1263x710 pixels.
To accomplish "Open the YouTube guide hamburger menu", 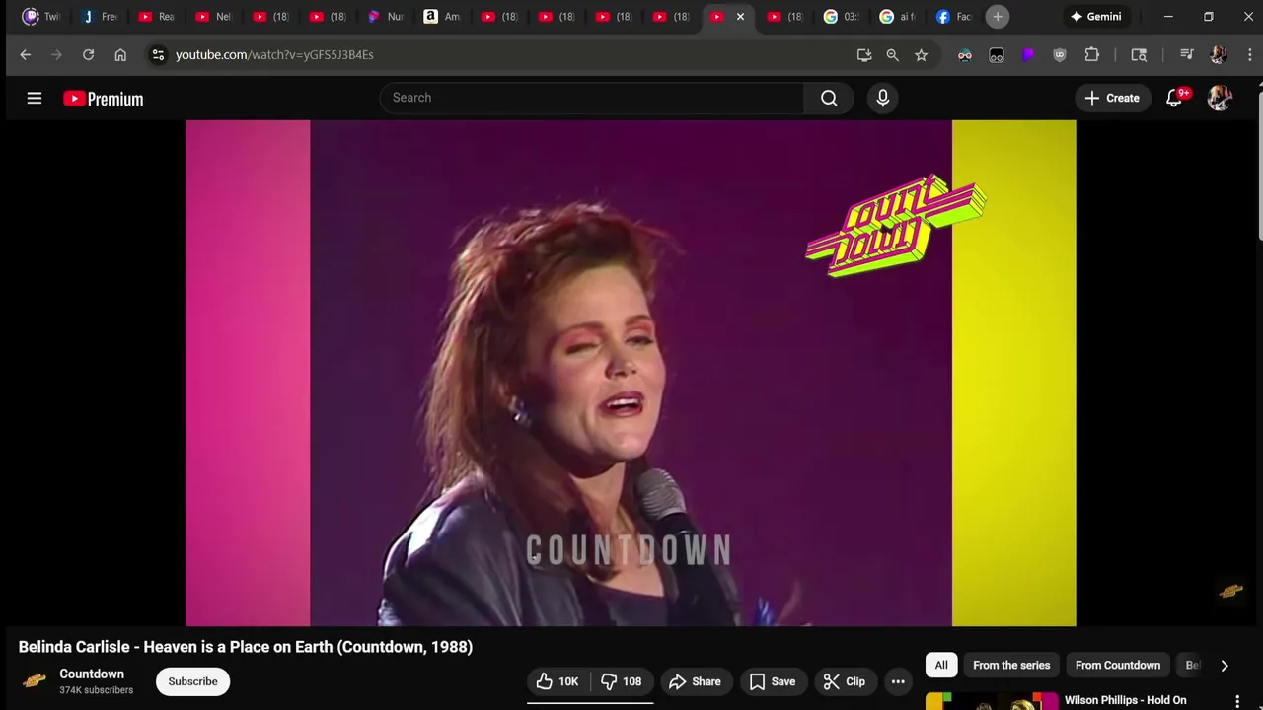I will pyautogui.click(x=35, y=98).
